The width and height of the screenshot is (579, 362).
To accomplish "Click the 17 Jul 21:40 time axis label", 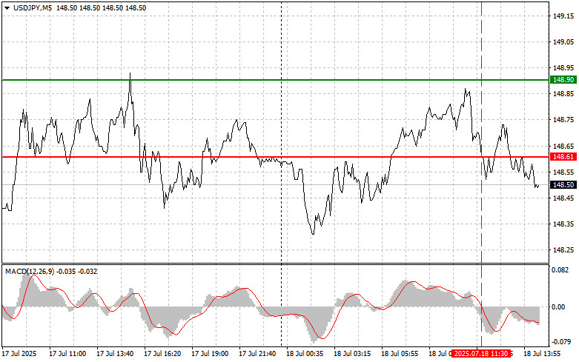I will 257,354.
